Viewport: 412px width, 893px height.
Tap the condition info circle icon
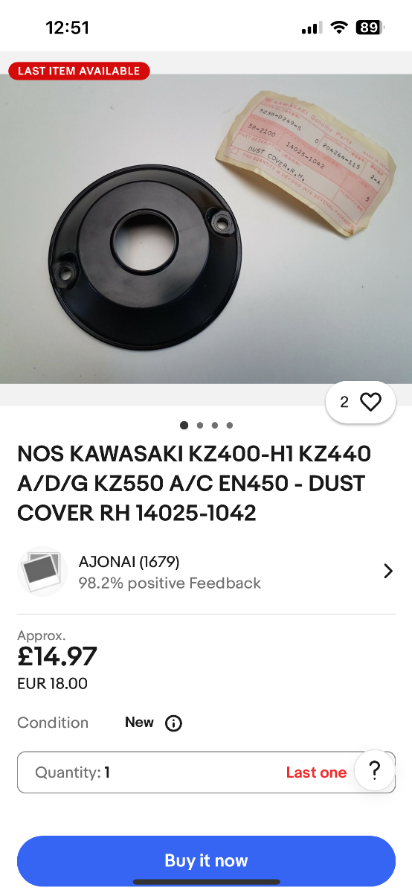[x=173, y=723]
